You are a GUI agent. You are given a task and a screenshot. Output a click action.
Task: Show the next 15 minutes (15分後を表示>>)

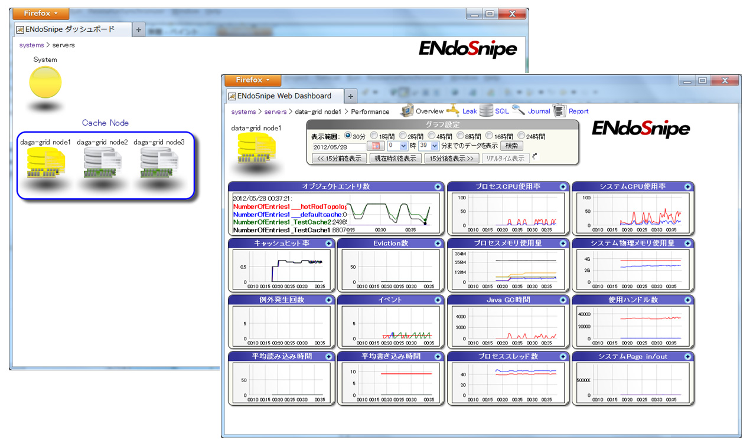click(x=452, y=158)
